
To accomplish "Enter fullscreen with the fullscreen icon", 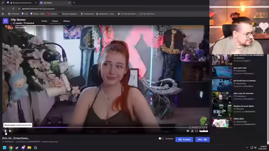I will coord(197,131).
